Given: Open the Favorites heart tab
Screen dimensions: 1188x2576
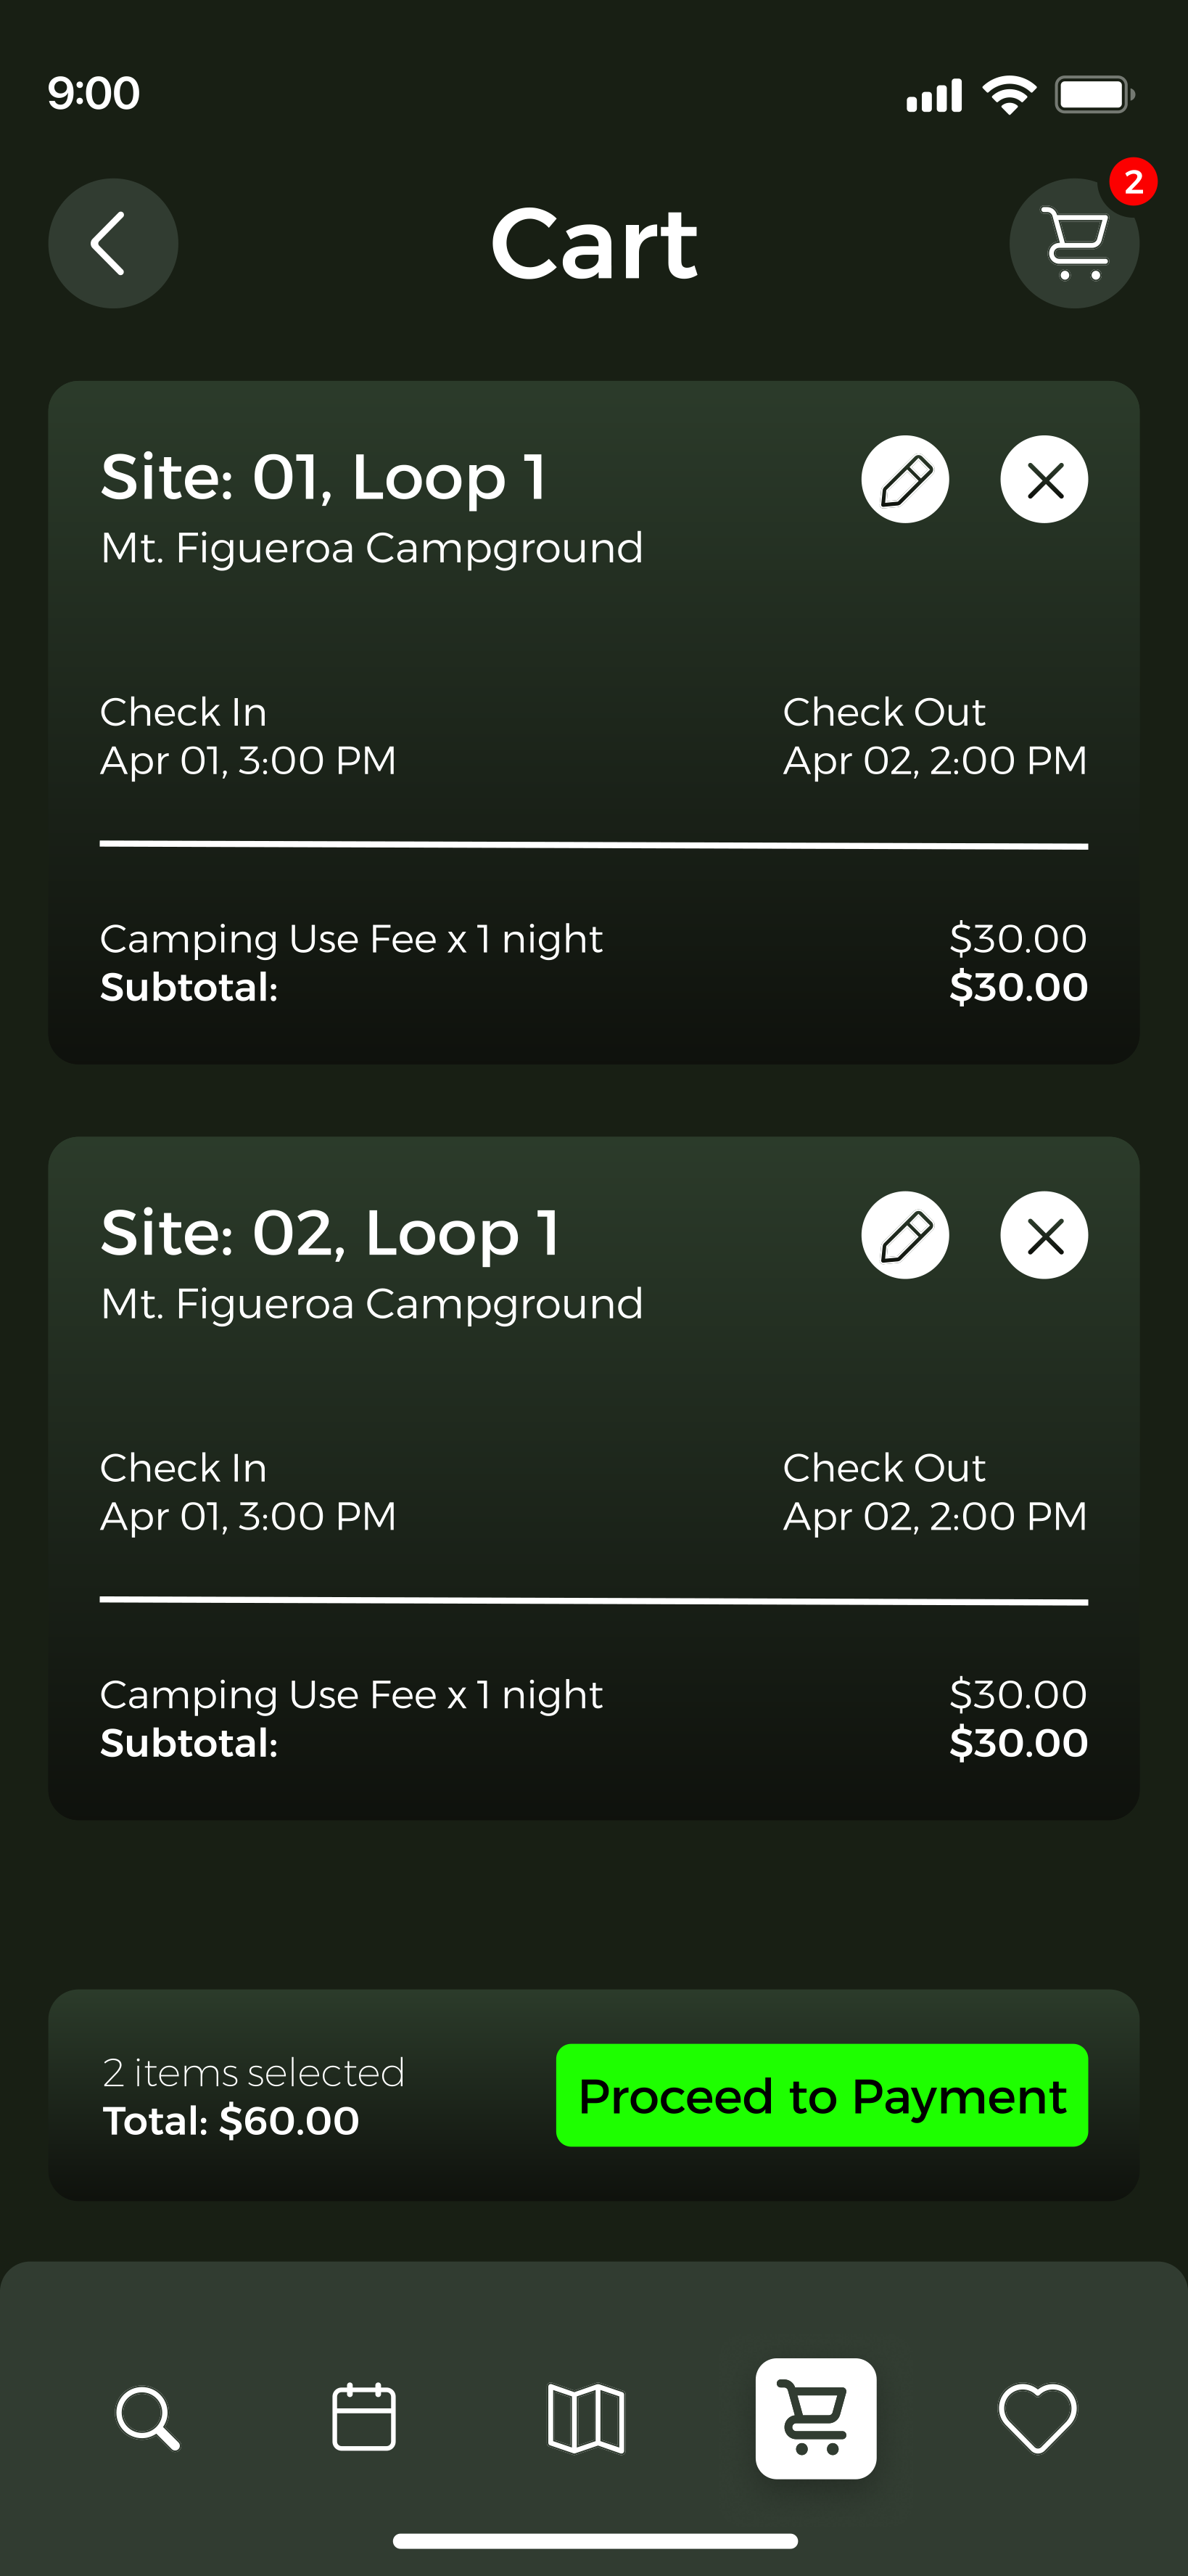Looking at the screenshot, I should tap(1037, 2418).
